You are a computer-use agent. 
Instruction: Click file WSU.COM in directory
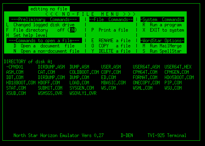173,88
